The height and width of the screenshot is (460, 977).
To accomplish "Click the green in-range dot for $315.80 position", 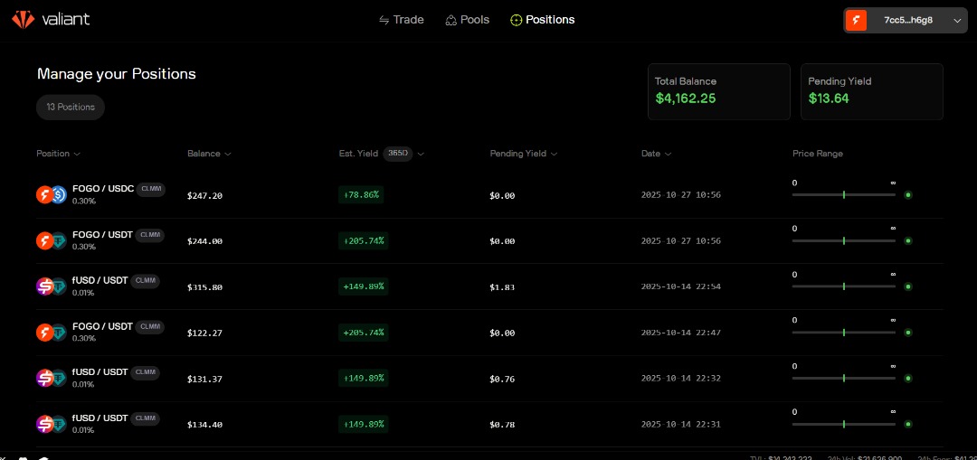I will [x=908, y=286].
